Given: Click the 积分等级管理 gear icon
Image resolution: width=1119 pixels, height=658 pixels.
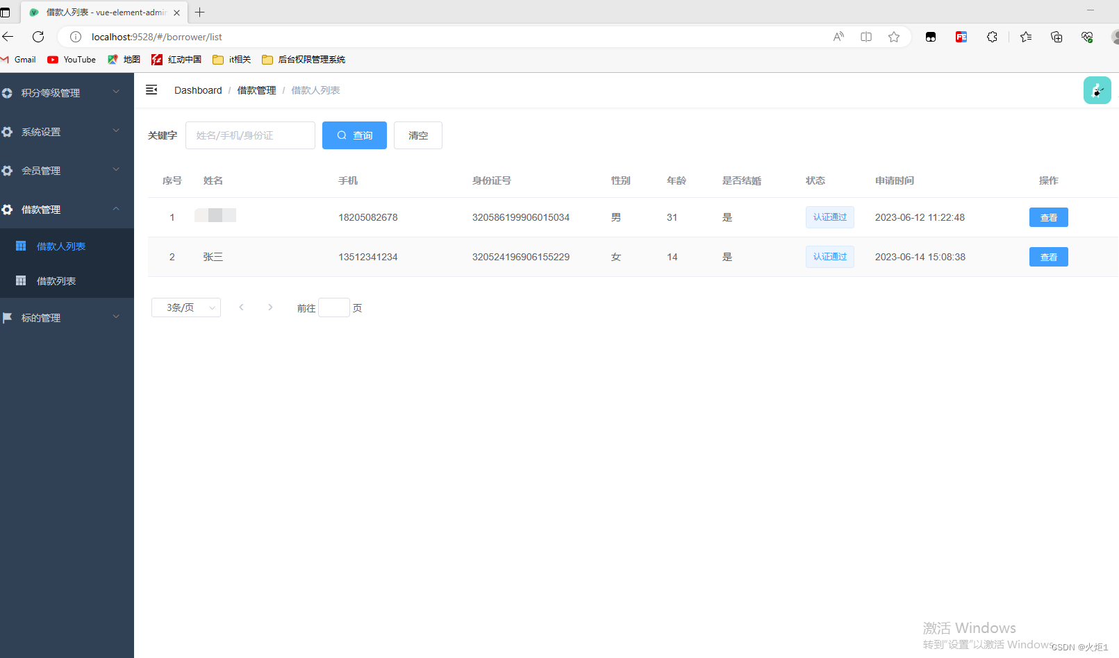Looking at the screenshot, I should coord(7,93).
